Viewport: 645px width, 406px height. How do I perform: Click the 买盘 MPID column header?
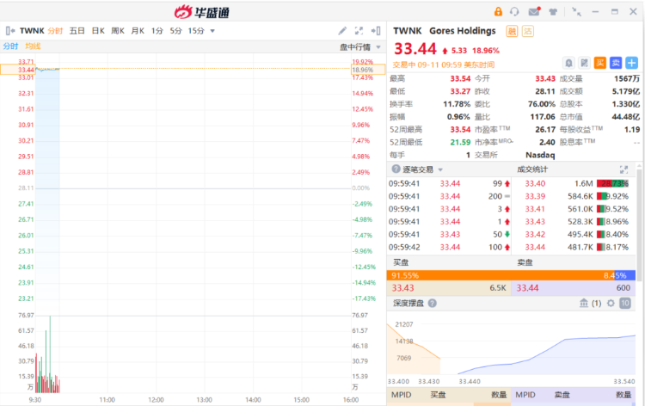[401, 395]
